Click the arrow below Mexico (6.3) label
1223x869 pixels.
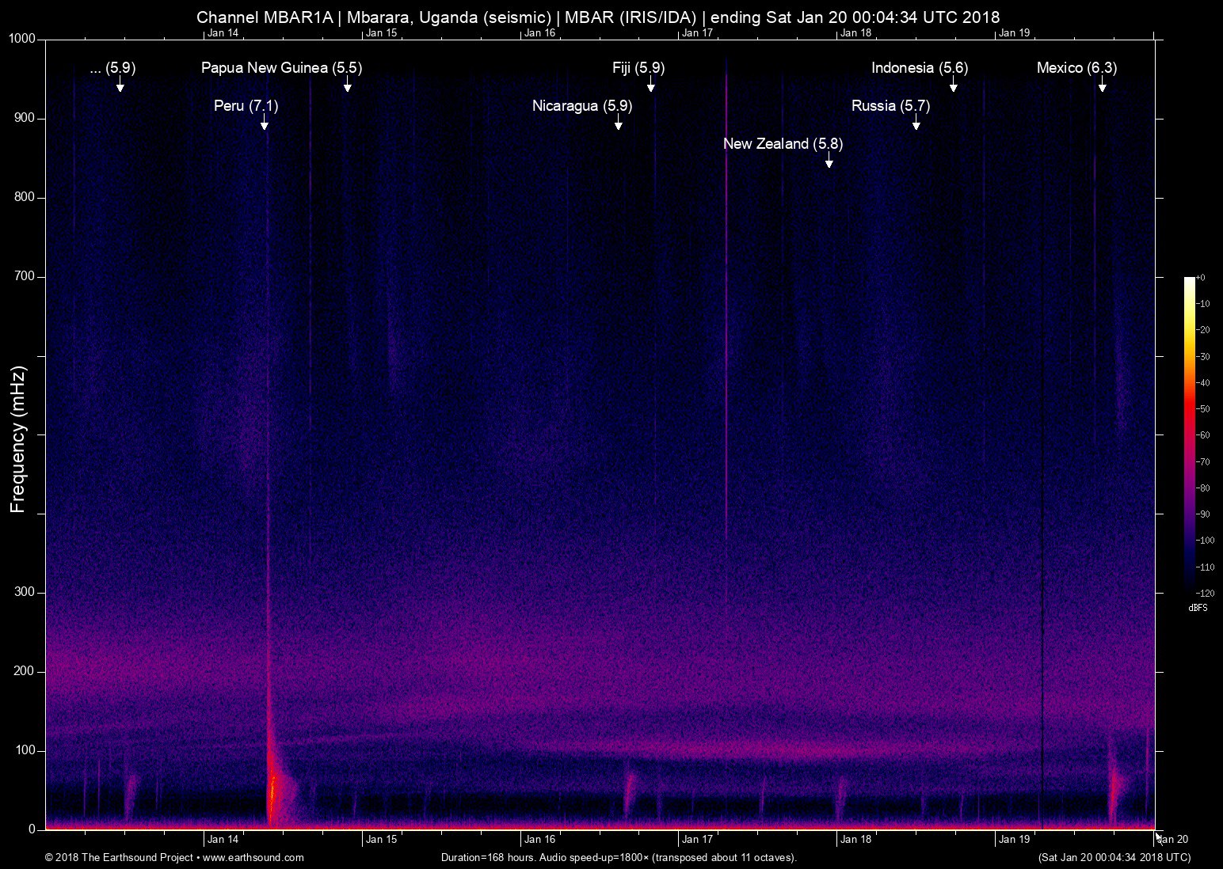[1102, 85]
